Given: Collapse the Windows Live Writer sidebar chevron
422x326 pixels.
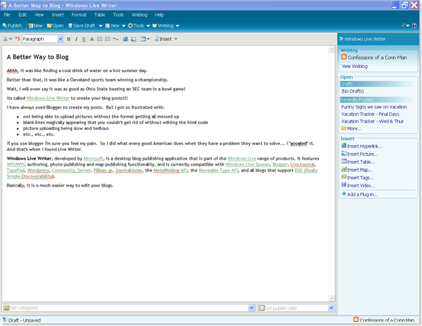Looking at the screenshot, I should pyautogui.click(x=341, y=39).
